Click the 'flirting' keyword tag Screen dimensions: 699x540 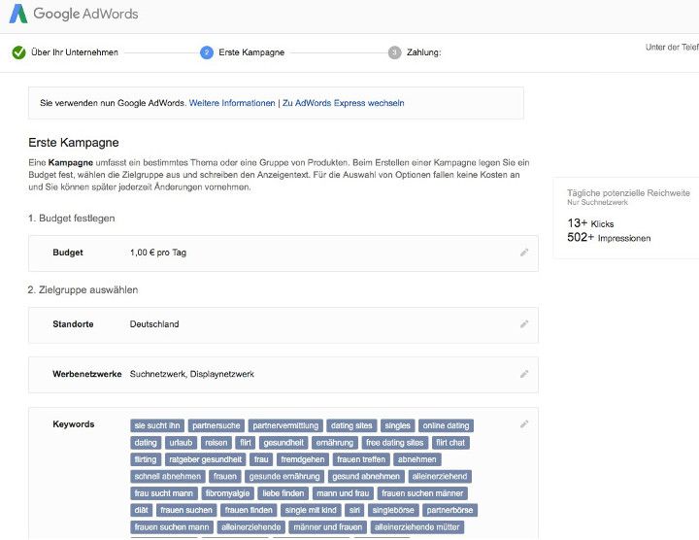coord(146,459)
